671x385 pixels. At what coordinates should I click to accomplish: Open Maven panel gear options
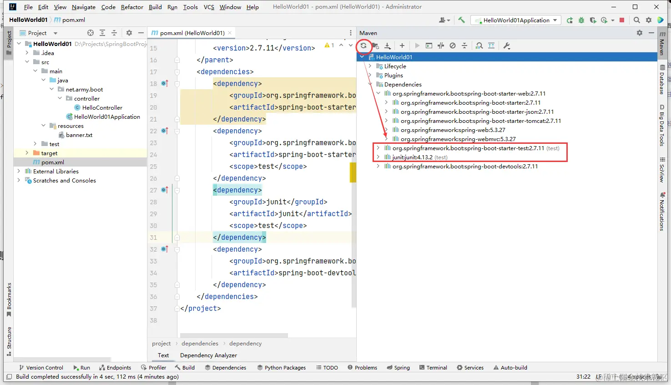click(640, 33)
